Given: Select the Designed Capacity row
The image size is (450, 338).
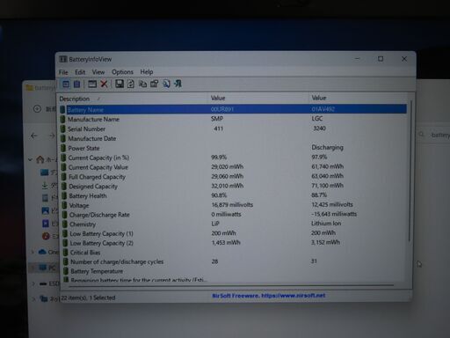Looking at the screenshot, I should (233, 186).
